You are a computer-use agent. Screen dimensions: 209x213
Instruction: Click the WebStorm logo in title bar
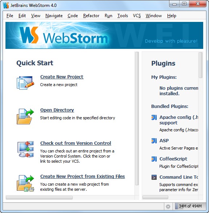6,5
